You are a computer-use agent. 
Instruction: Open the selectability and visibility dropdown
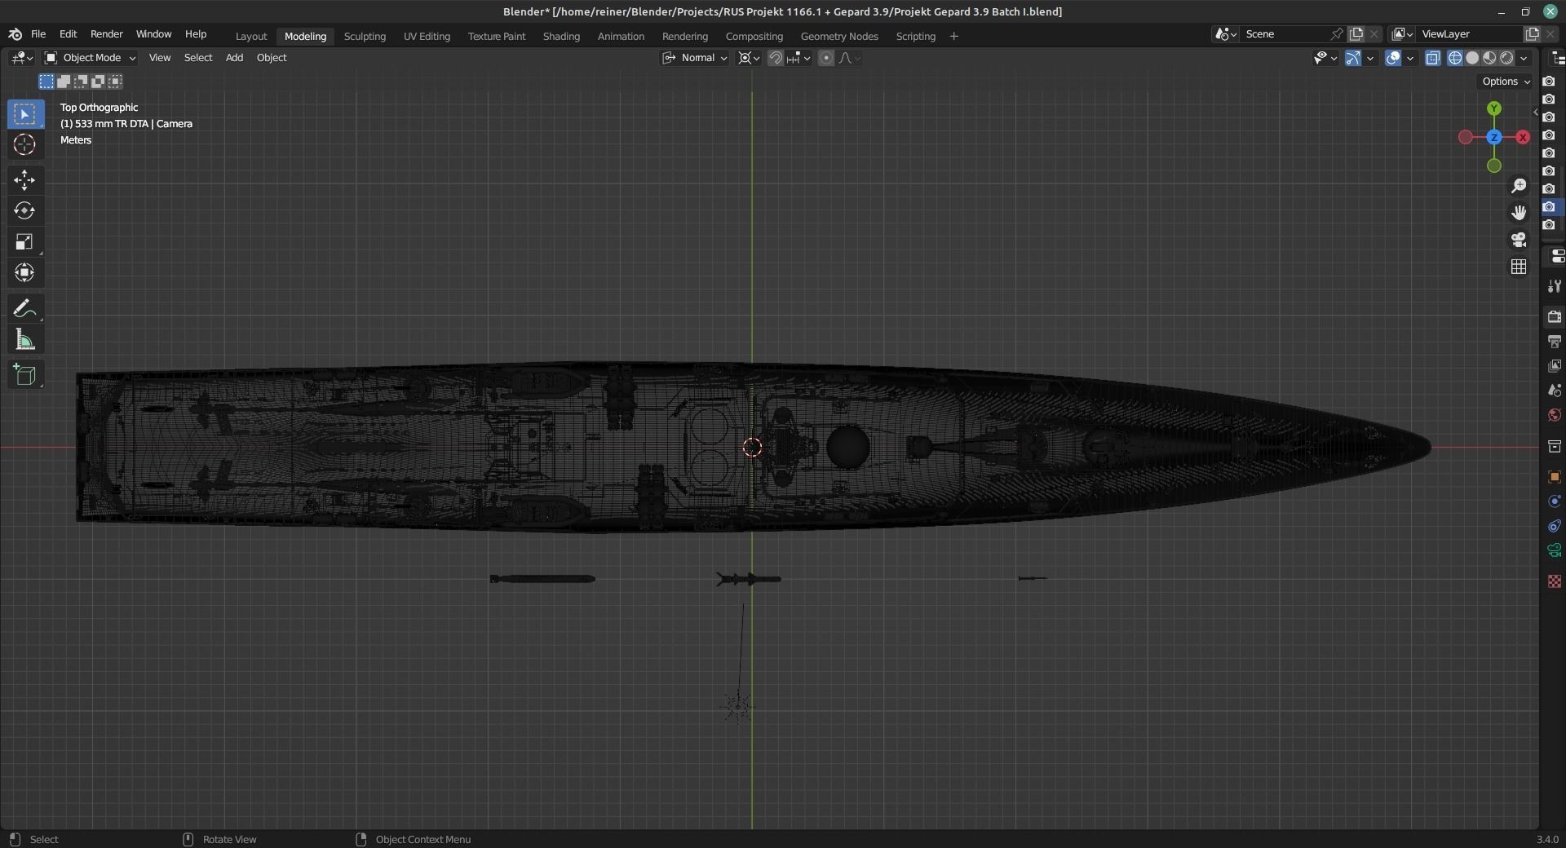(1325, 58)
